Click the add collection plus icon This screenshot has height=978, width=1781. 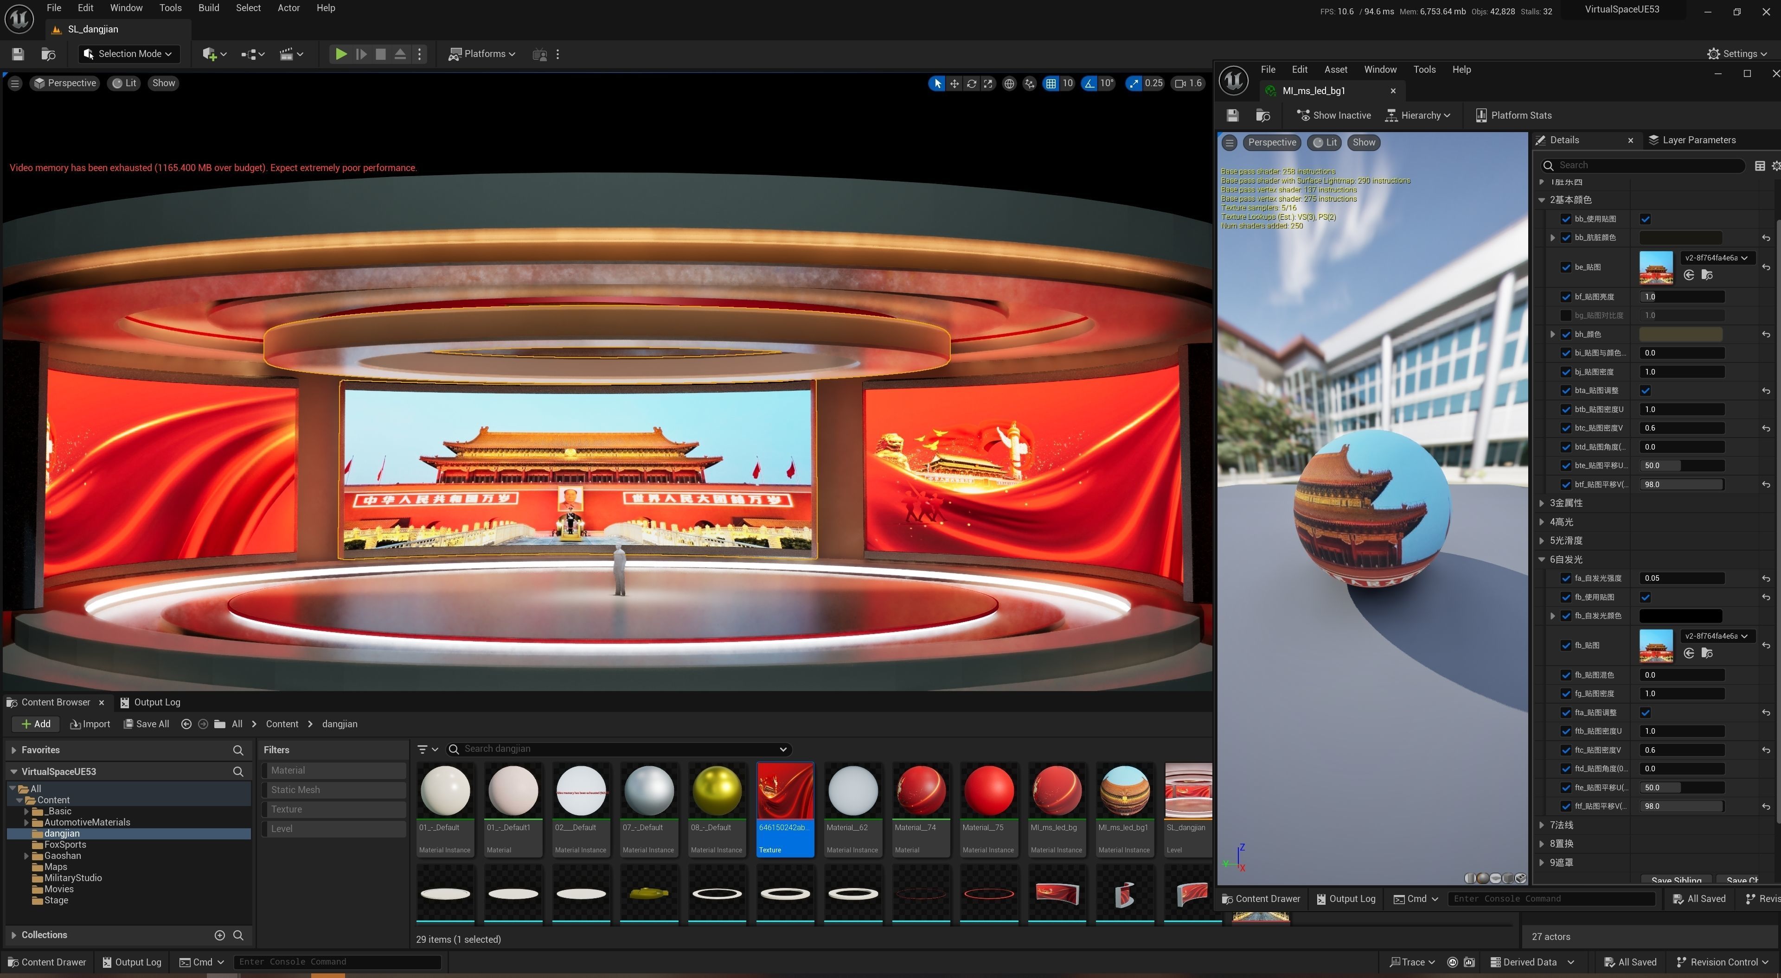coord(220,935)
